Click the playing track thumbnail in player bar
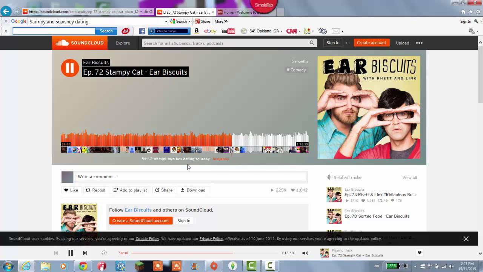The width and height of the screenshot is (483, 272). point(324,253)
